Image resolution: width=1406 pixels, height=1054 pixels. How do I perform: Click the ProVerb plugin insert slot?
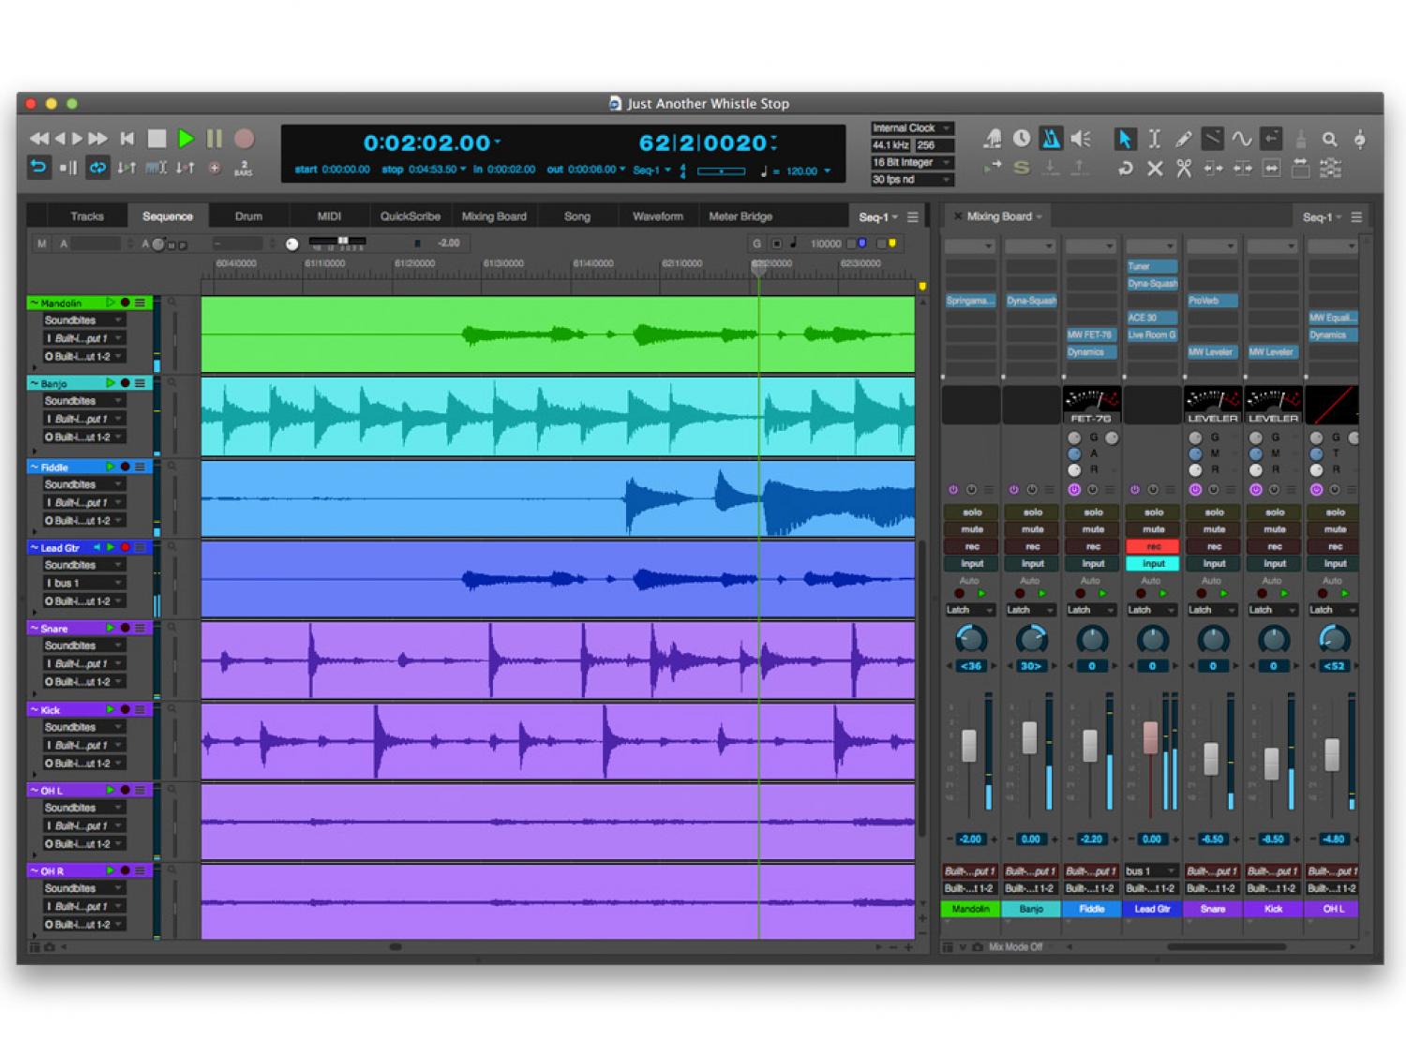click(1212, 301)
